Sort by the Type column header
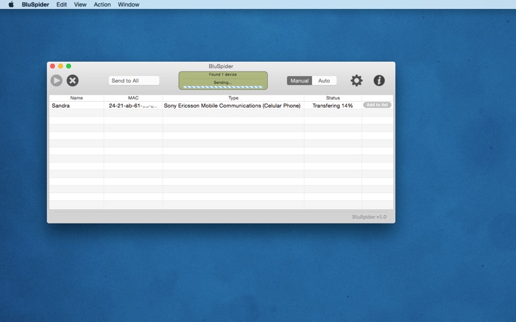This screenshot has height=322, width=516. click(233, 98)
